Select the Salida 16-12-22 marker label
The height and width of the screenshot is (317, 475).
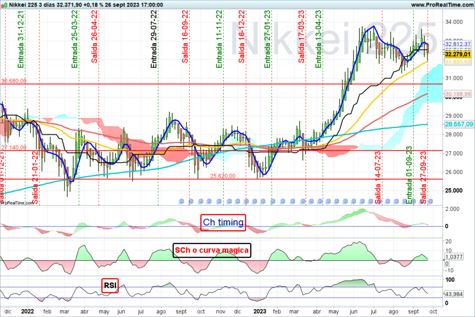pyautogui.click(x=241, y=37)
